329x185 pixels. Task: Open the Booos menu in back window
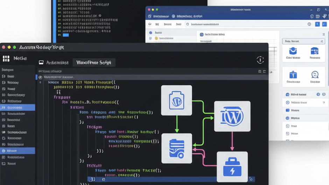click(x=168, y=24)
